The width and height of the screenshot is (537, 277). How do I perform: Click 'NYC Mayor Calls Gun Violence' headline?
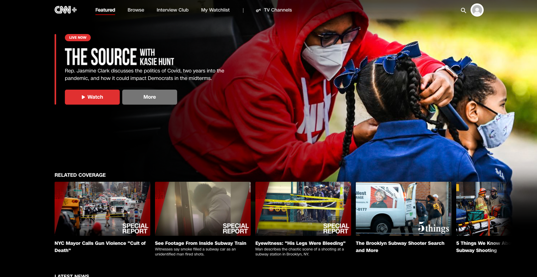[x=100, y=247]
